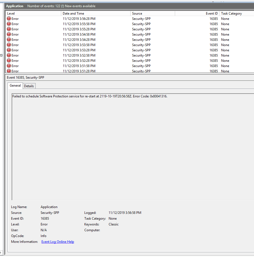Sort events by the Level column header

coord(33,14)
